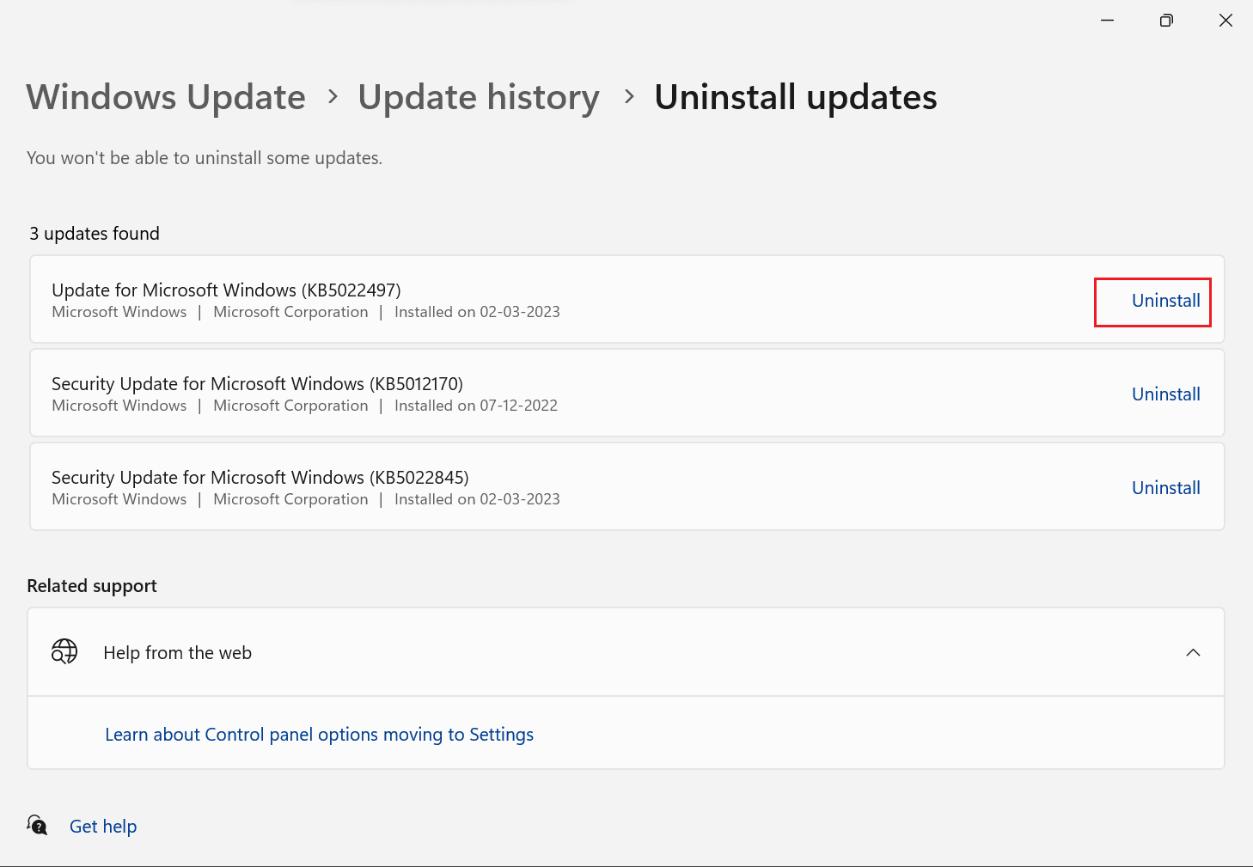Uninstall security update KB5012170
Image resolution: width=1253 pixels, height=867 pixels.
point(1165,394)
